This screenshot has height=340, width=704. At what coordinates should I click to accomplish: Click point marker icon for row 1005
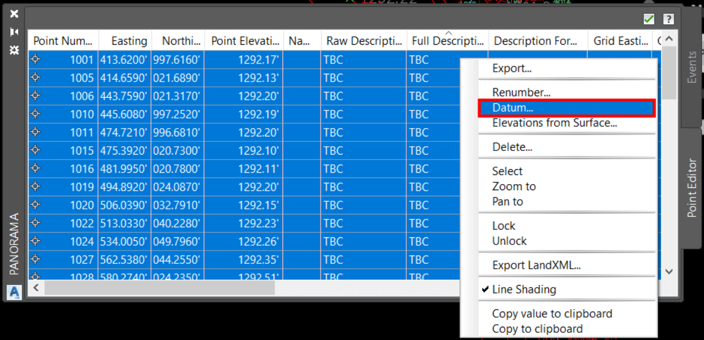pos(36,78)
